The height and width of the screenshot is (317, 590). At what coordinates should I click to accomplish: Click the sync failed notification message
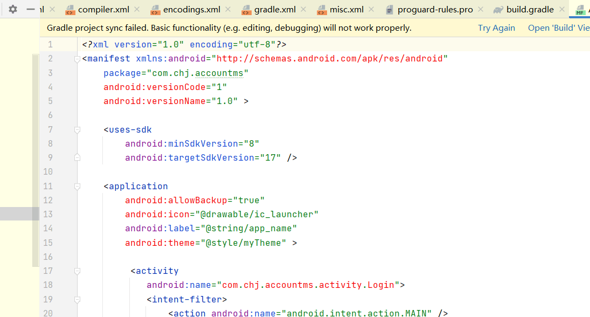(x=229, y=28)
